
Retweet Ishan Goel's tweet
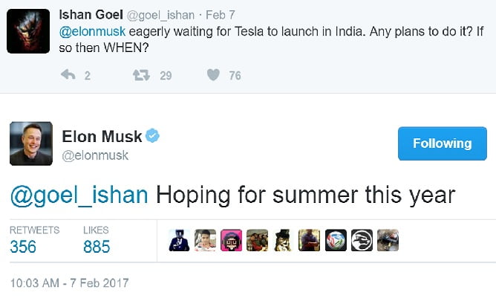tap(140, 75)
